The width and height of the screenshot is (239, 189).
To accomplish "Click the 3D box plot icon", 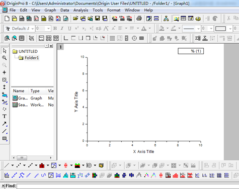I will 101,165.
